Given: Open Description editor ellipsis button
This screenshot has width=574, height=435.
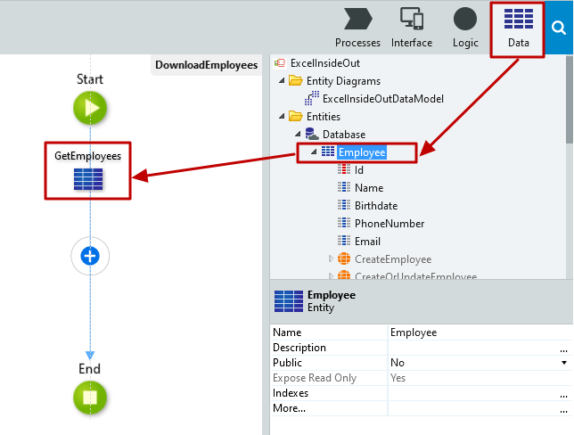Looking at the screenshot, I should (563, 348).
